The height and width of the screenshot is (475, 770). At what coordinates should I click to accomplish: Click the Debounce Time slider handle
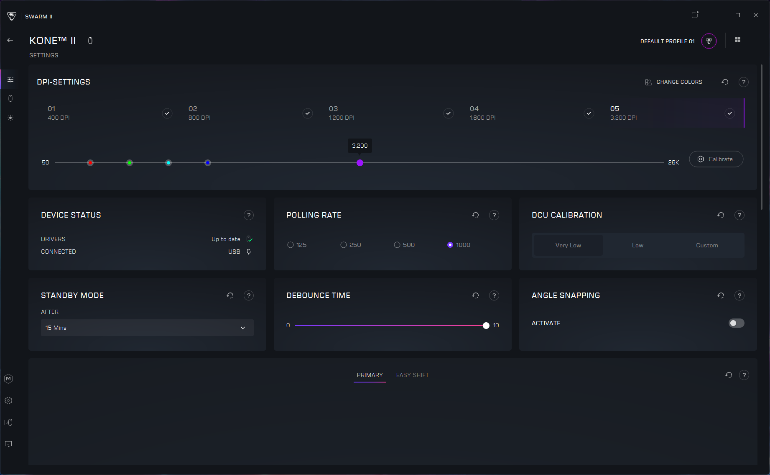[486, 326]
